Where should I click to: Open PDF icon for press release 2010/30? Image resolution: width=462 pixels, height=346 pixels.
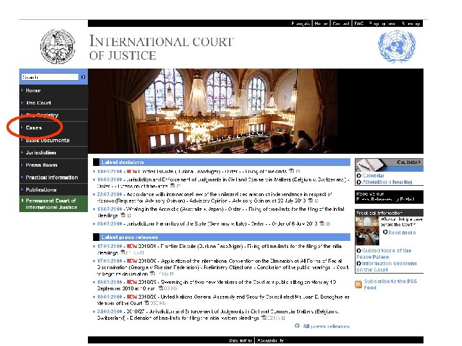pyautogui.click(x=152, y=274)
